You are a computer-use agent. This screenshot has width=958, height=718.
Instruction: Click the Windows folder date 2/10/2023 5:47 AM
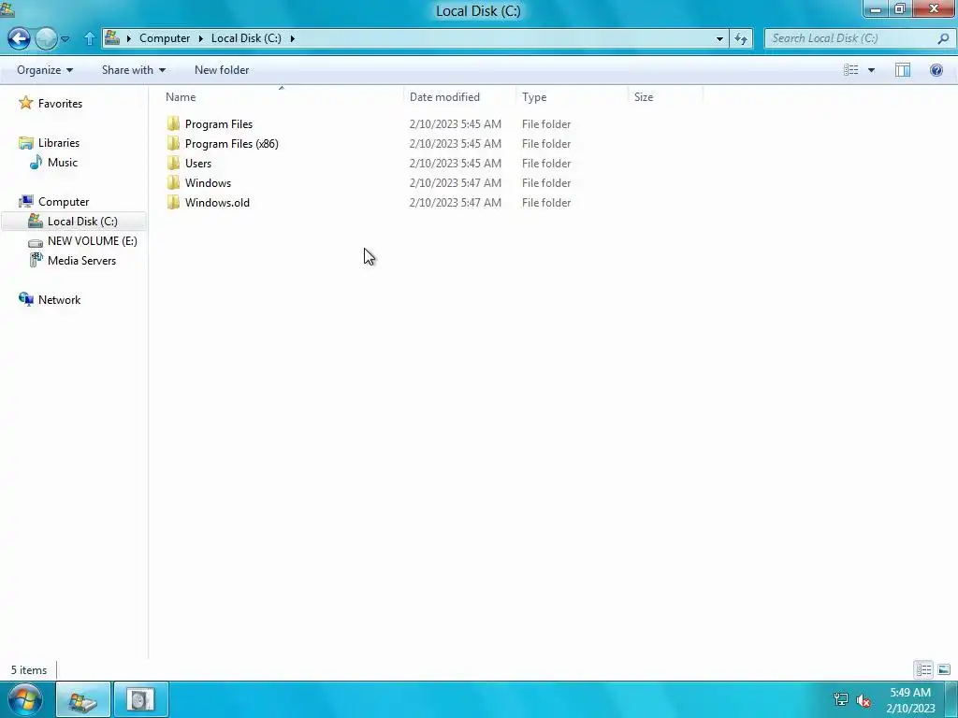click(456, 182)
